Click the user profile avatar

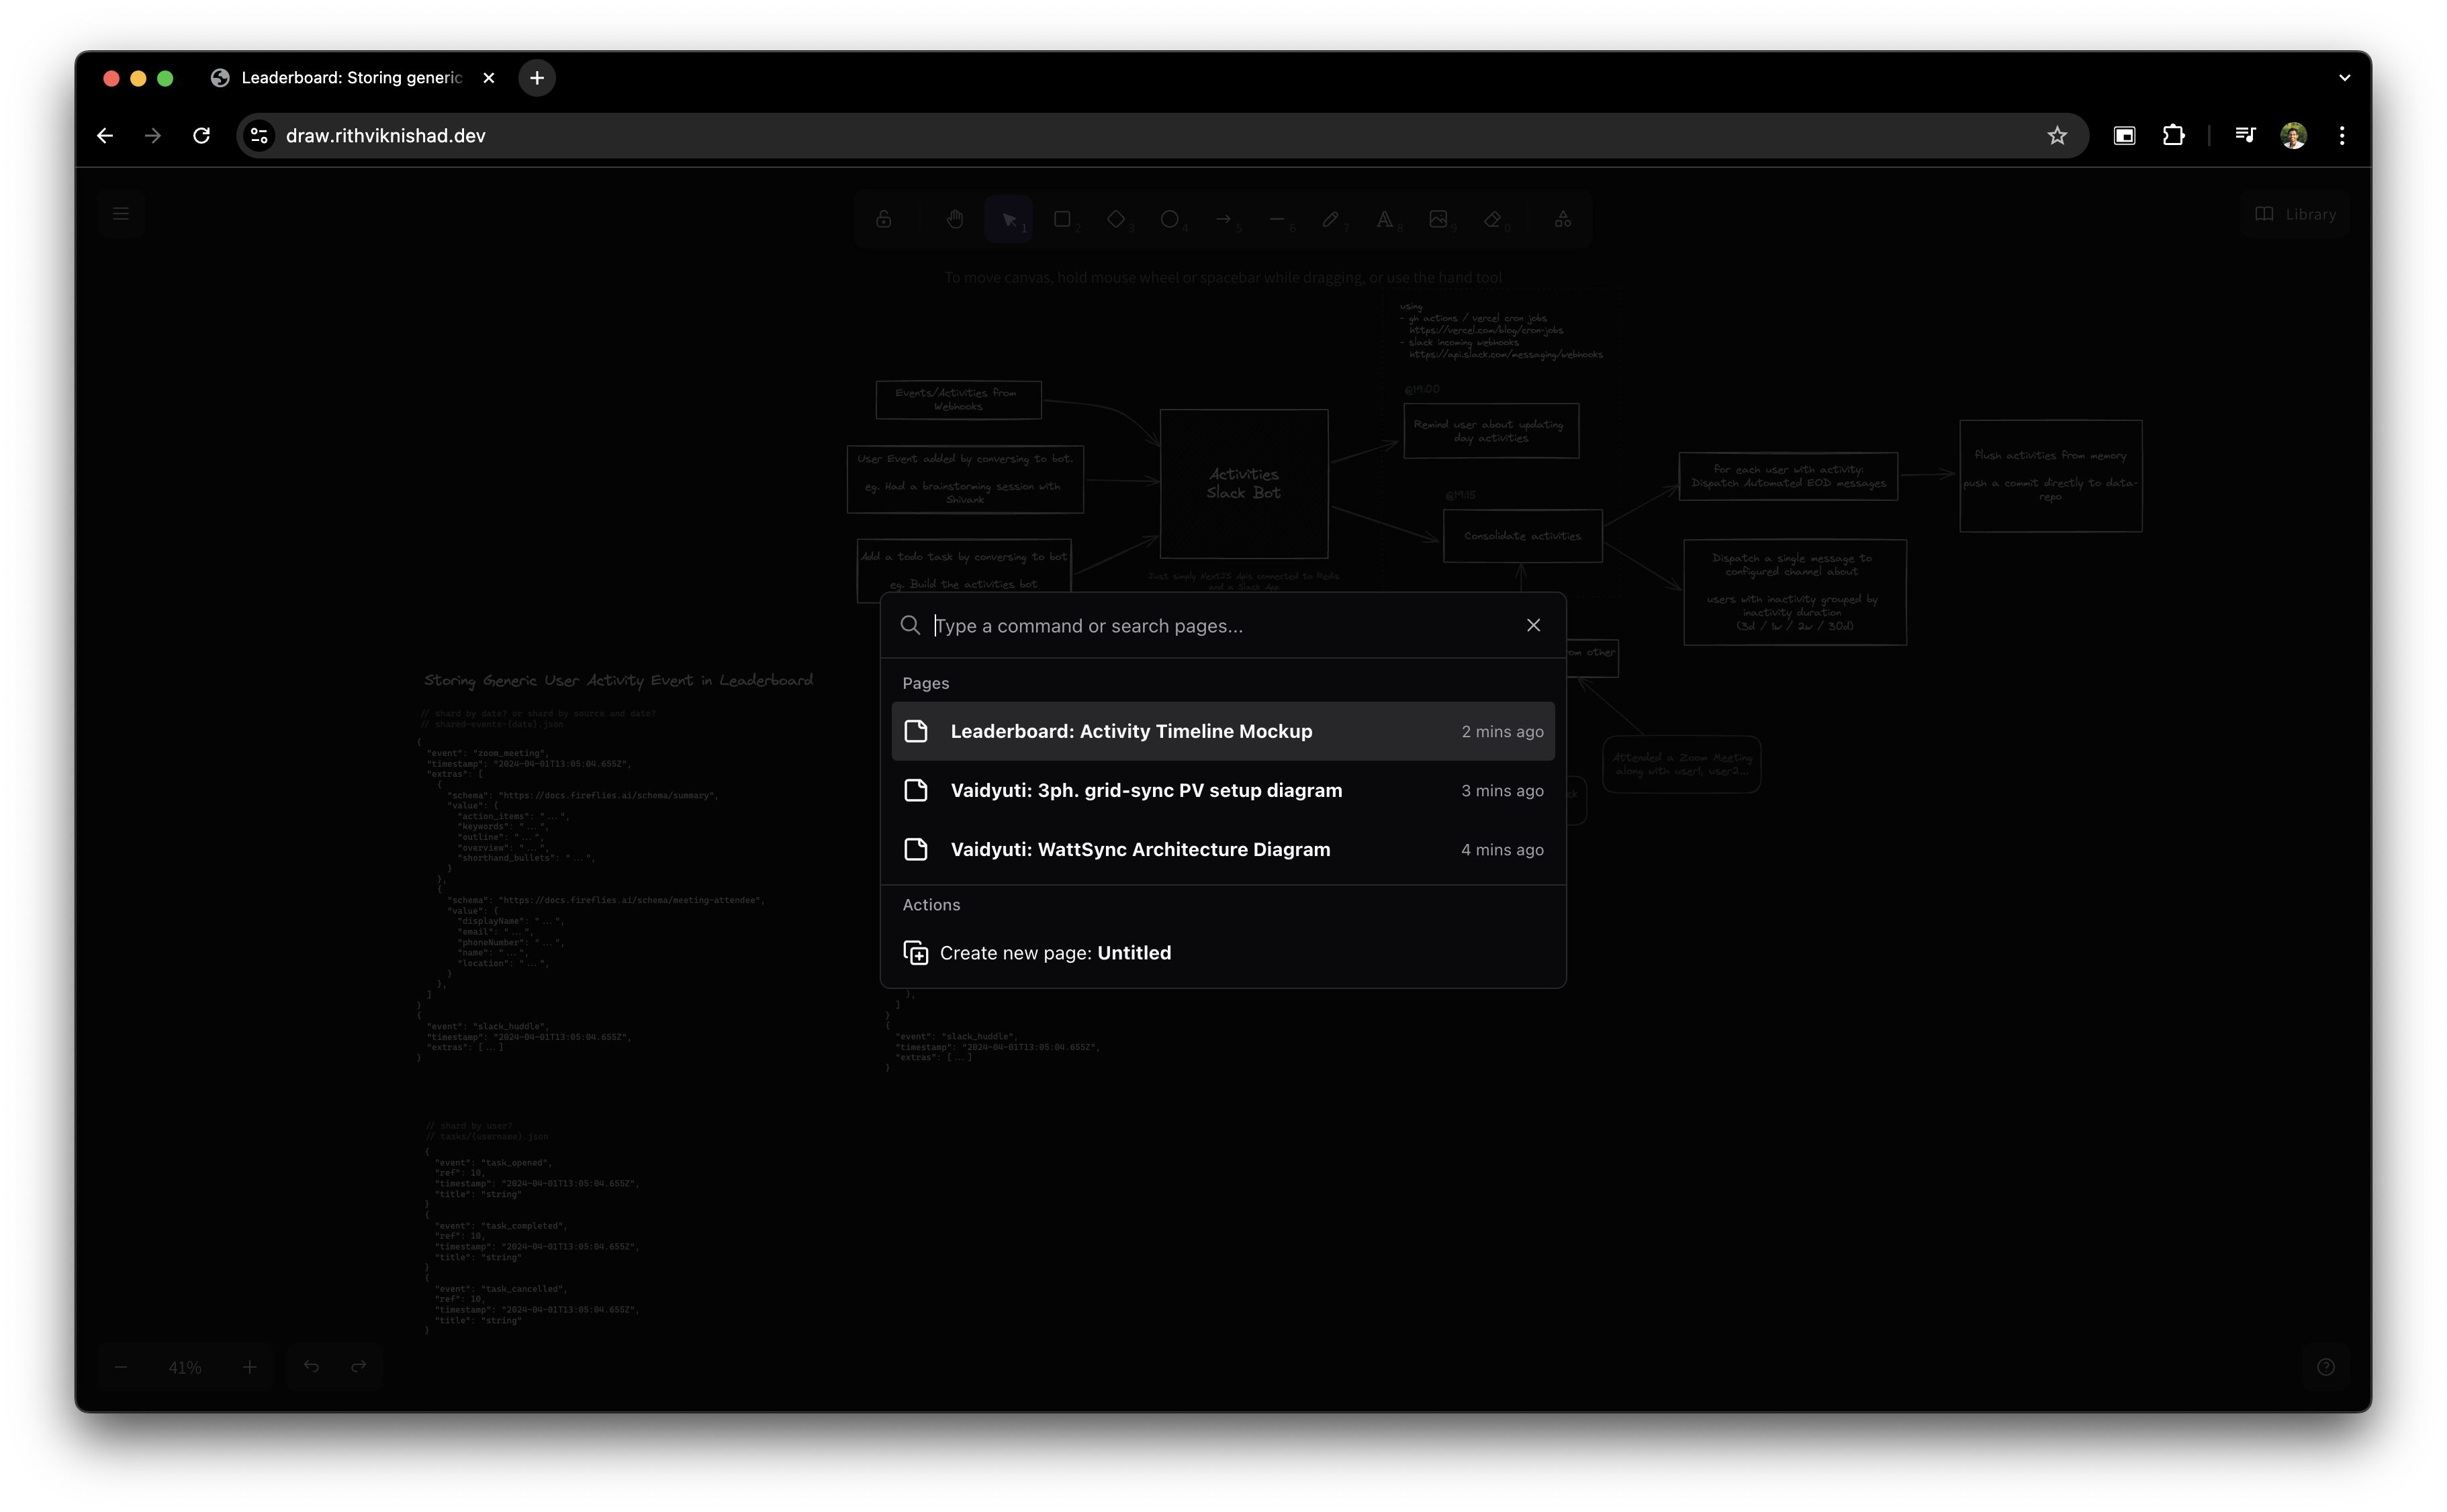[x=2293, y=135]
